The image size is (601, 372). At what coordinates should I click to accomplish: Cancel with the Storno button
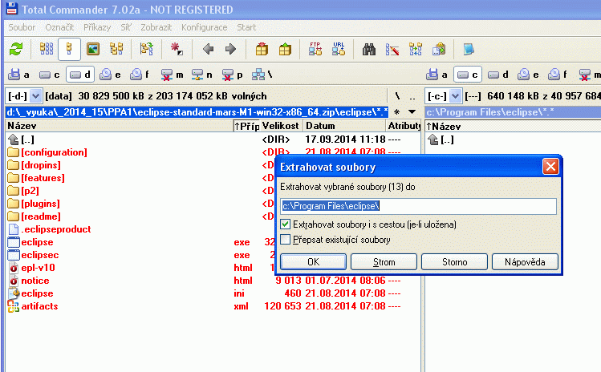455,261
